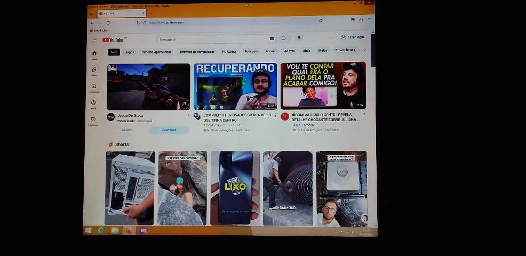Open the on-screen keyboard in search box
The width and height of the screenshot is (526, 256).
point(272,38)
